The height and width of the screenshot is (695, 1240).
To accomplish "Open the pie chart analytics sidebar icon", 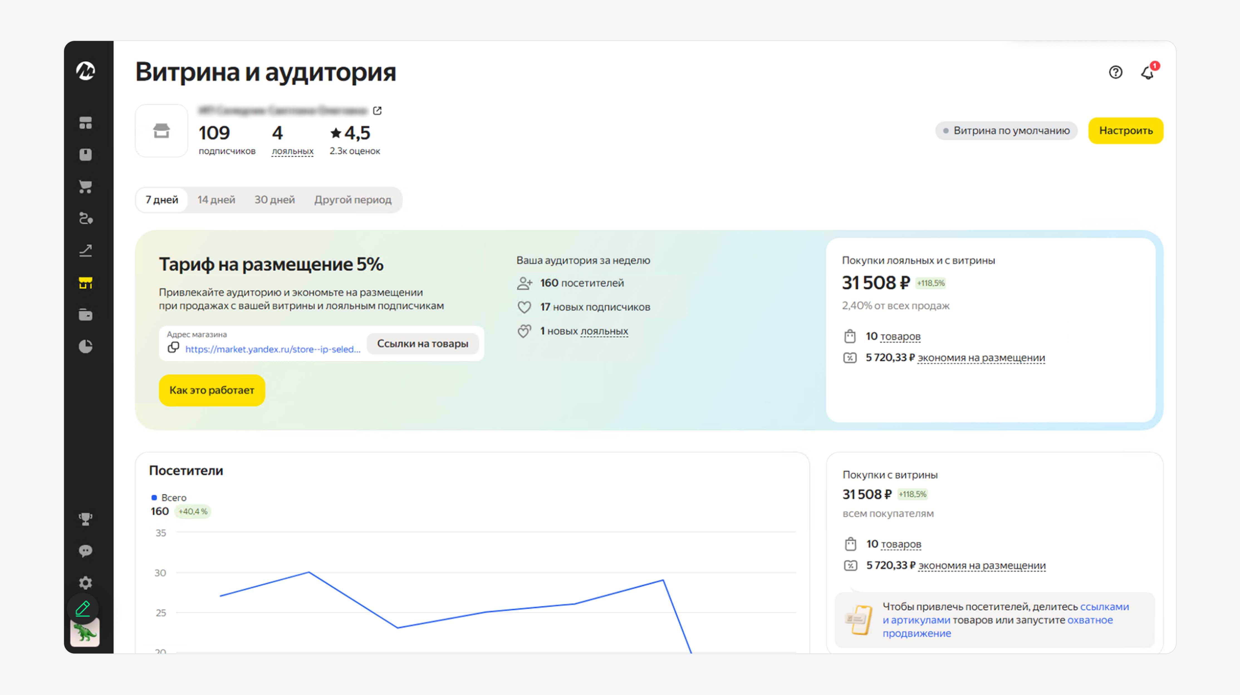I will 86,346.
